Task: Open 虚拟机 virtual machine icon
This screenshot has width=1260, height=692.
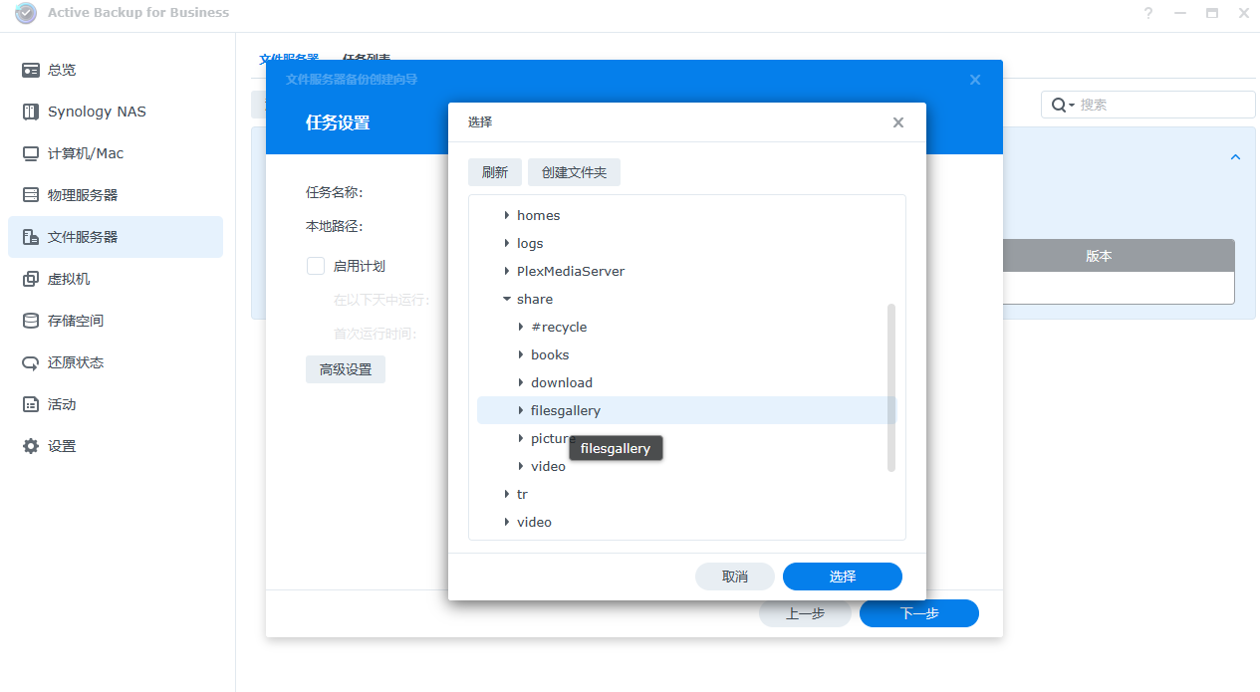Action: pos(31,279)
